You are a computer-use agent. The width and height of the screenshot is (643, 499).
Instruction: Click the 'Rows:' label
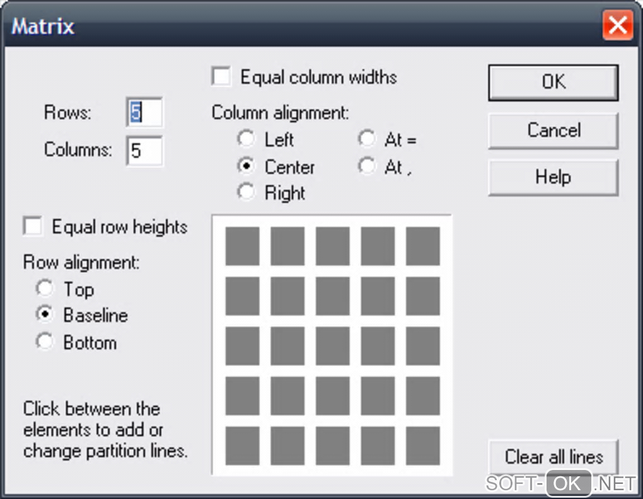[x=67, y=112]
